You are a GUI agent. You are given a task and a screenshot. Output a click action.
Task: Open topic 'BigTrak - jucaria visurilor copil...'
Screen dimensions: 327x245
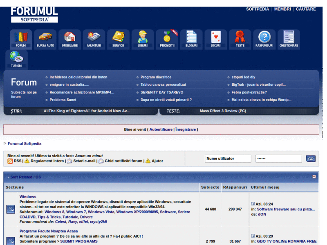tap(259, 85)
